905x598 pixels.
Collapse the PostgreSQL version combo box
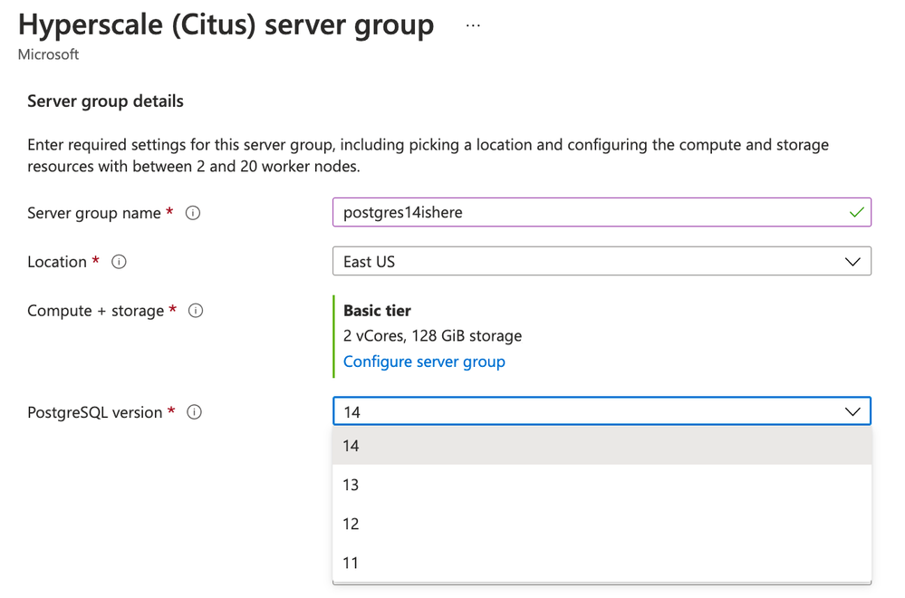click(602, 411)
